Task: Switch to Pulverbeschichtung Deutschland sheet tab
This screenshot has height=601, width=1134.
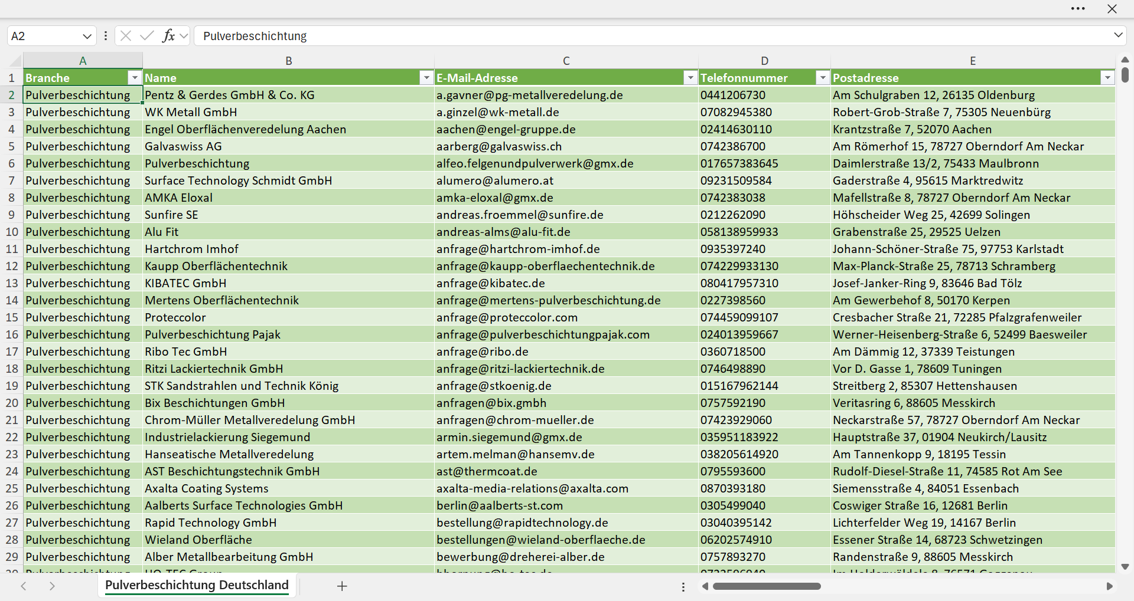Action: [x=197, y=585]
